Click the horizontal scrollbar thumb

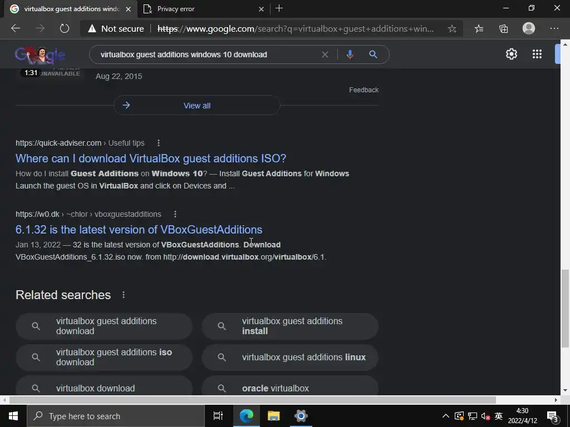coord(253,400)
